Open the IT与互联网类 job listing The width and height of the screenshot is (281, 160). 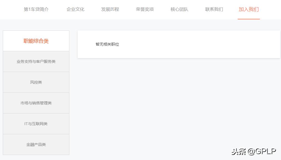36,123
